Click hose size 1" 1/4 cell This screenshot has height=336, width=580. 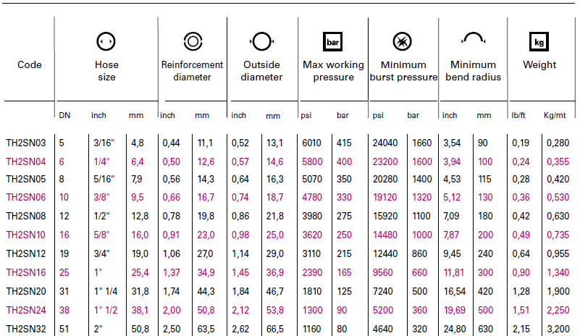tap(106, 292)
